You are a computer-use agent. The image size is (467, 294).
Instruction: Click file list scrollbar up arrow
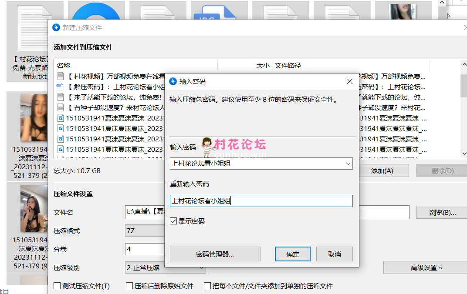(464, 64)
